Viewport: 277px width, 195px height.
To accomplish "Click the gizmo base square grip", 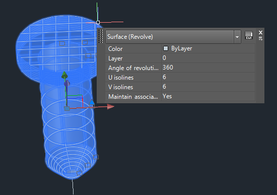I will coord(67,108).
